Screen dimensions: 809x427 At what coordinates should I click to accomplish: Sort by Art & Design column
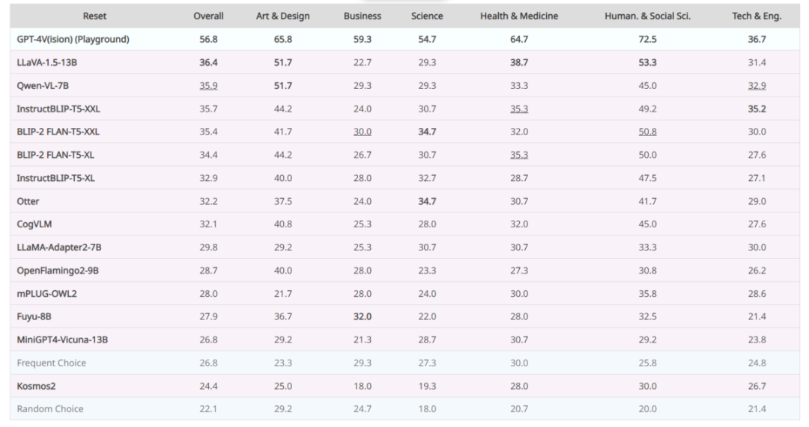(x=282, y=16)
